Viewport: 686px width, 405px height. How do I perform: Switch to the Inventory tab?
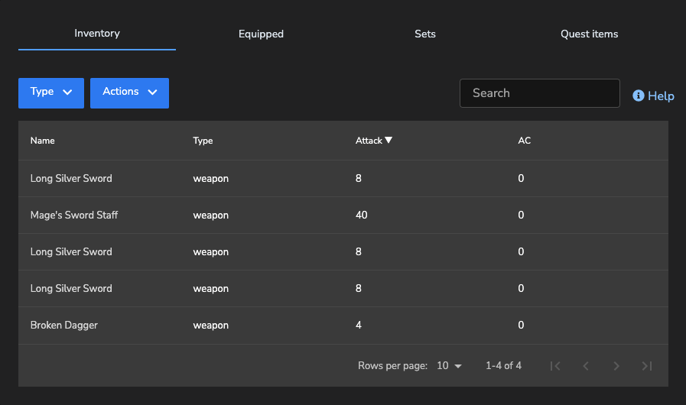(x=97, y=33)
